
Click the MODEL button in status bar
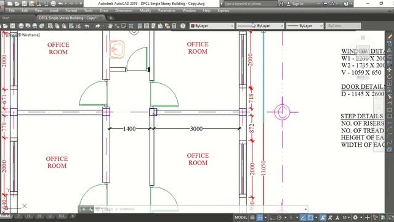241,217
